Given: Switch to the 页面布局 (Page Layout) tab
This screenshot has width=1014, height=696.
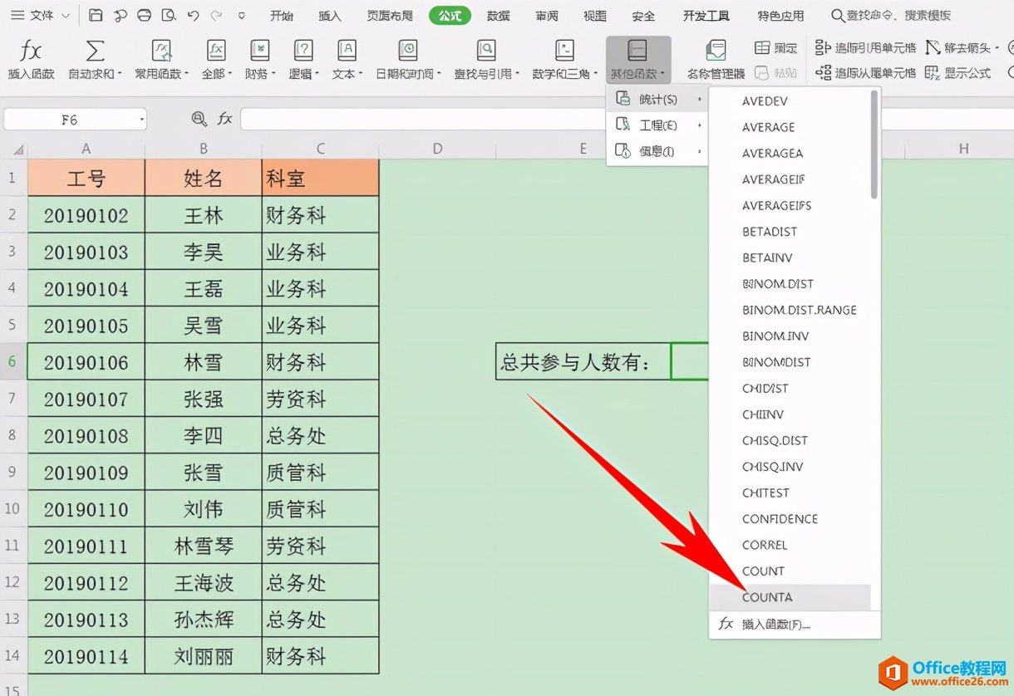Looking at the screenshot, I should (x=390, y=16).
